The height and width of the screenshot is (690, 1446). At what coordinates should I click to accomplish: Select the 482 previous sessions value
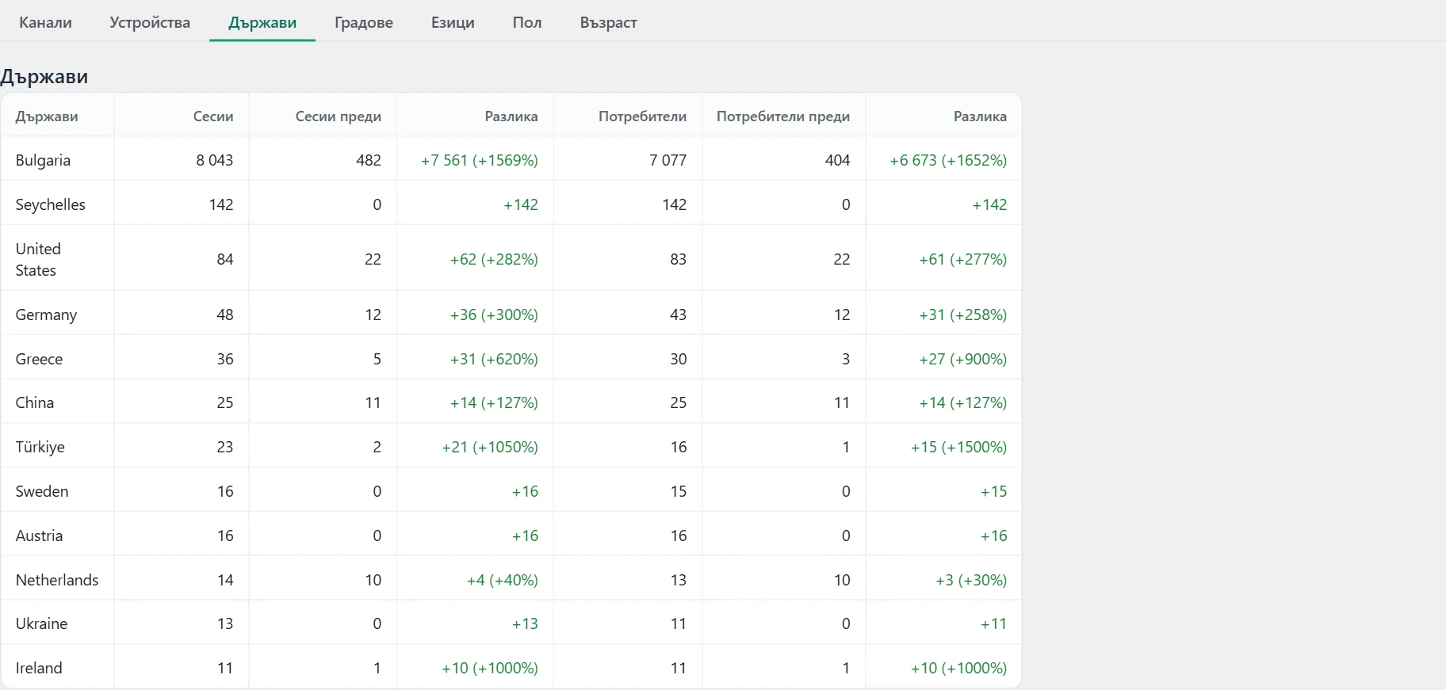click(x=369, y=160)
